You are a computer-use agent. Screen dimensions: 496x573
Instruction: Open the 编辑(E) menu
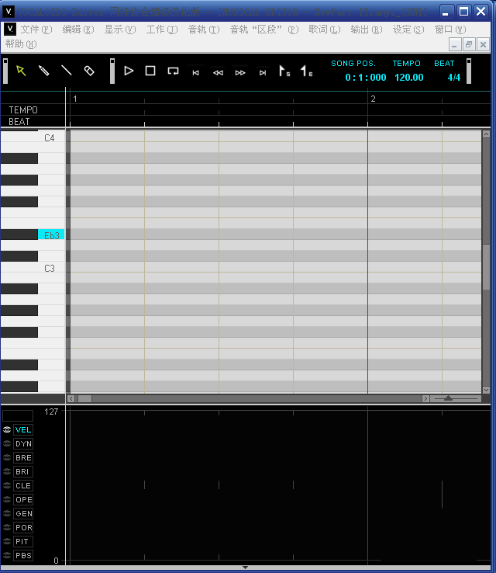tap(78, 30)
